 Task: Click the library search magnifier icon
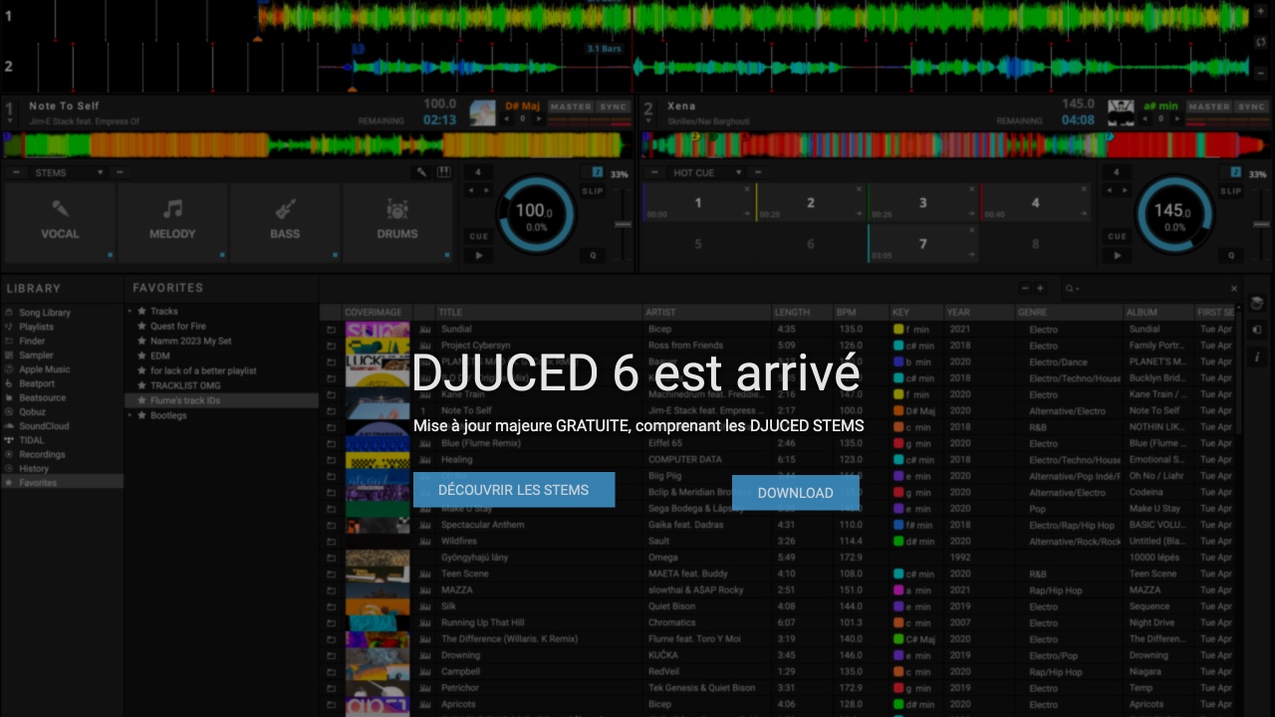click(1070, 289)
